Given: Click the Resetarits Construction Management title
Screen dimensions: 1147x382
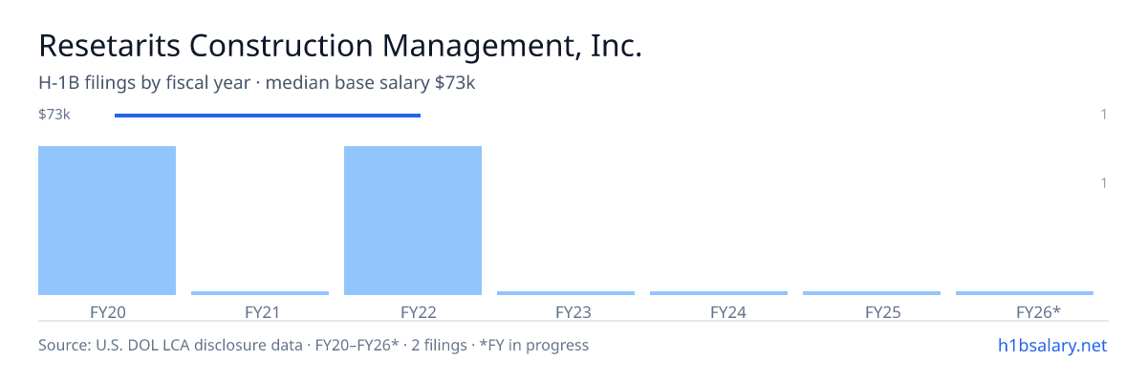Looking at the screenshot, I should 340,46.
